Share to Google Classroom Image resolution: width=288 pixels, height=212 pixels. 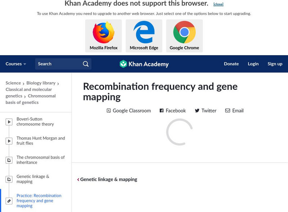point(129,111)
